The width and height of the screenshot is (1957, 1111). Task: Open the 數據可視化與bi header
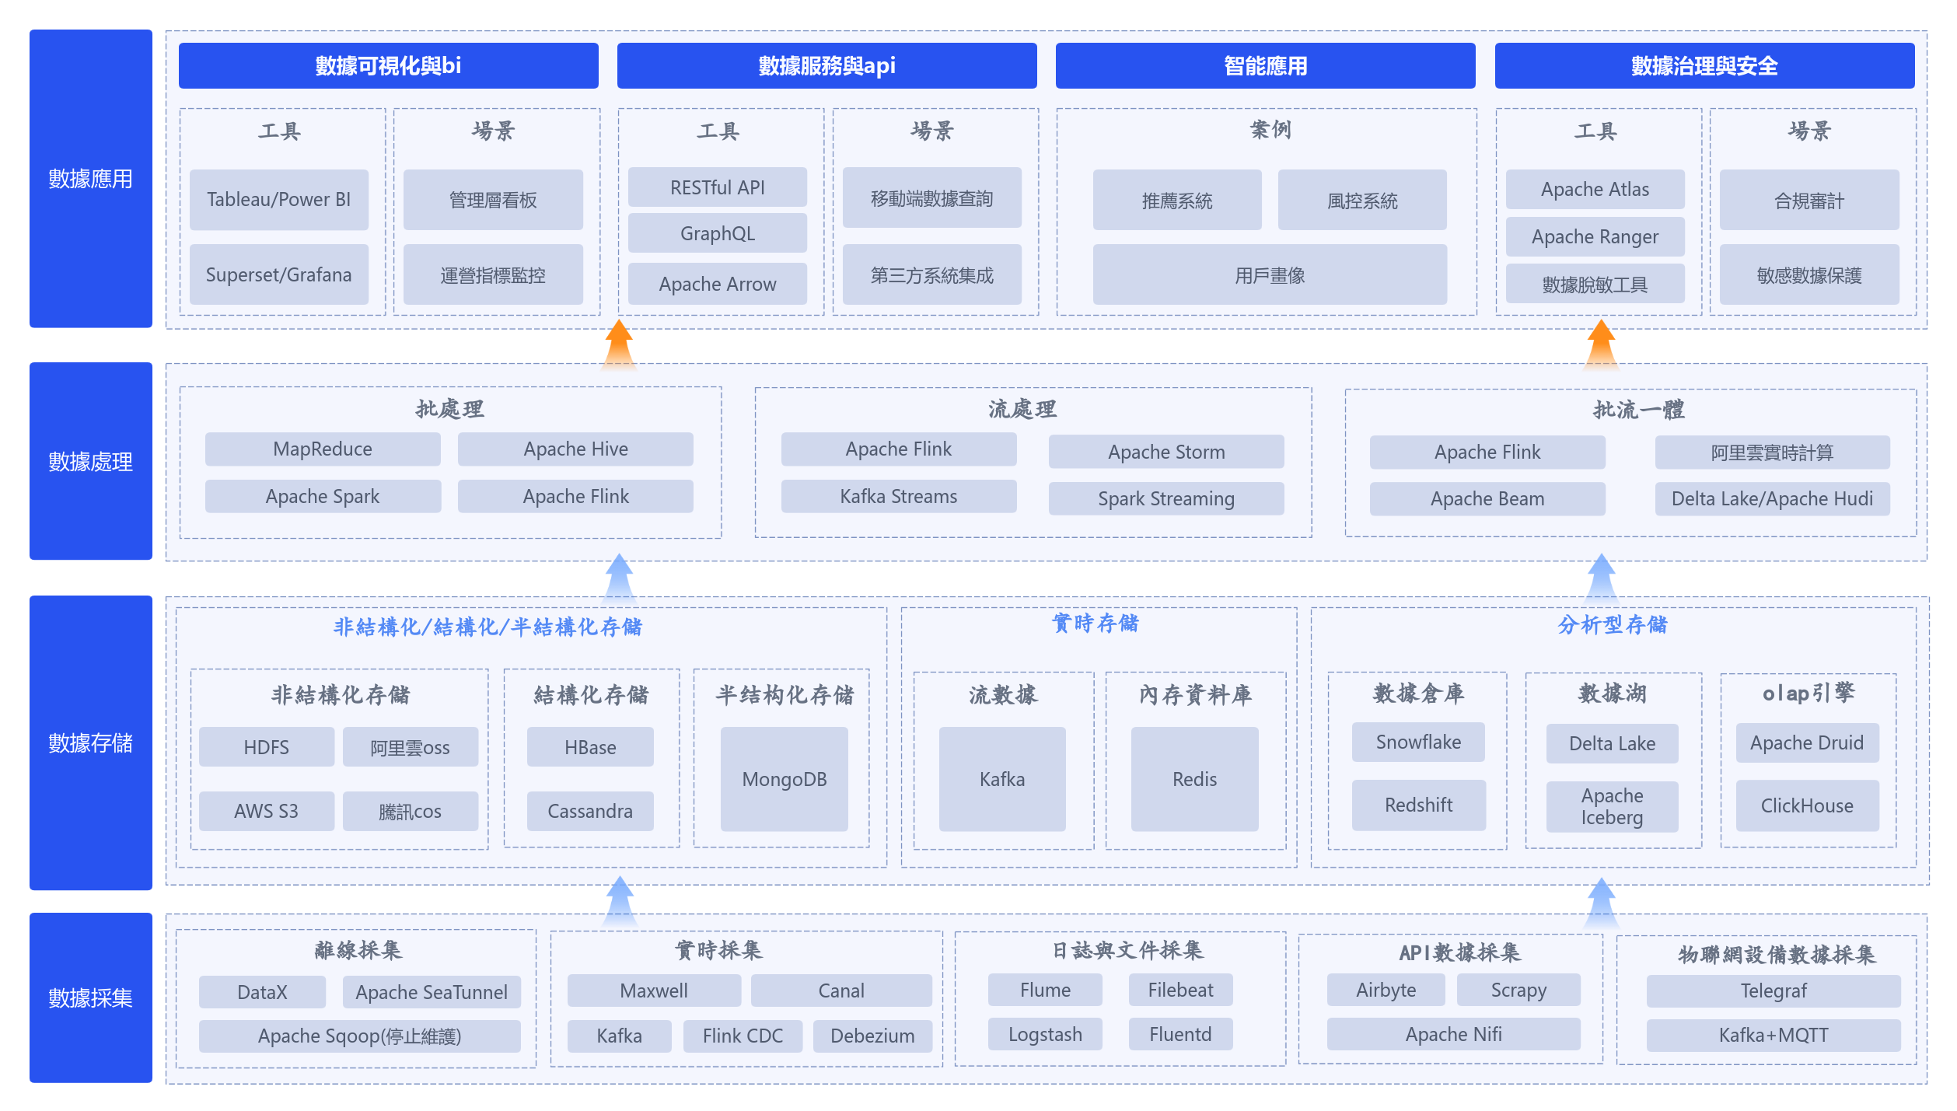(388, 65)
